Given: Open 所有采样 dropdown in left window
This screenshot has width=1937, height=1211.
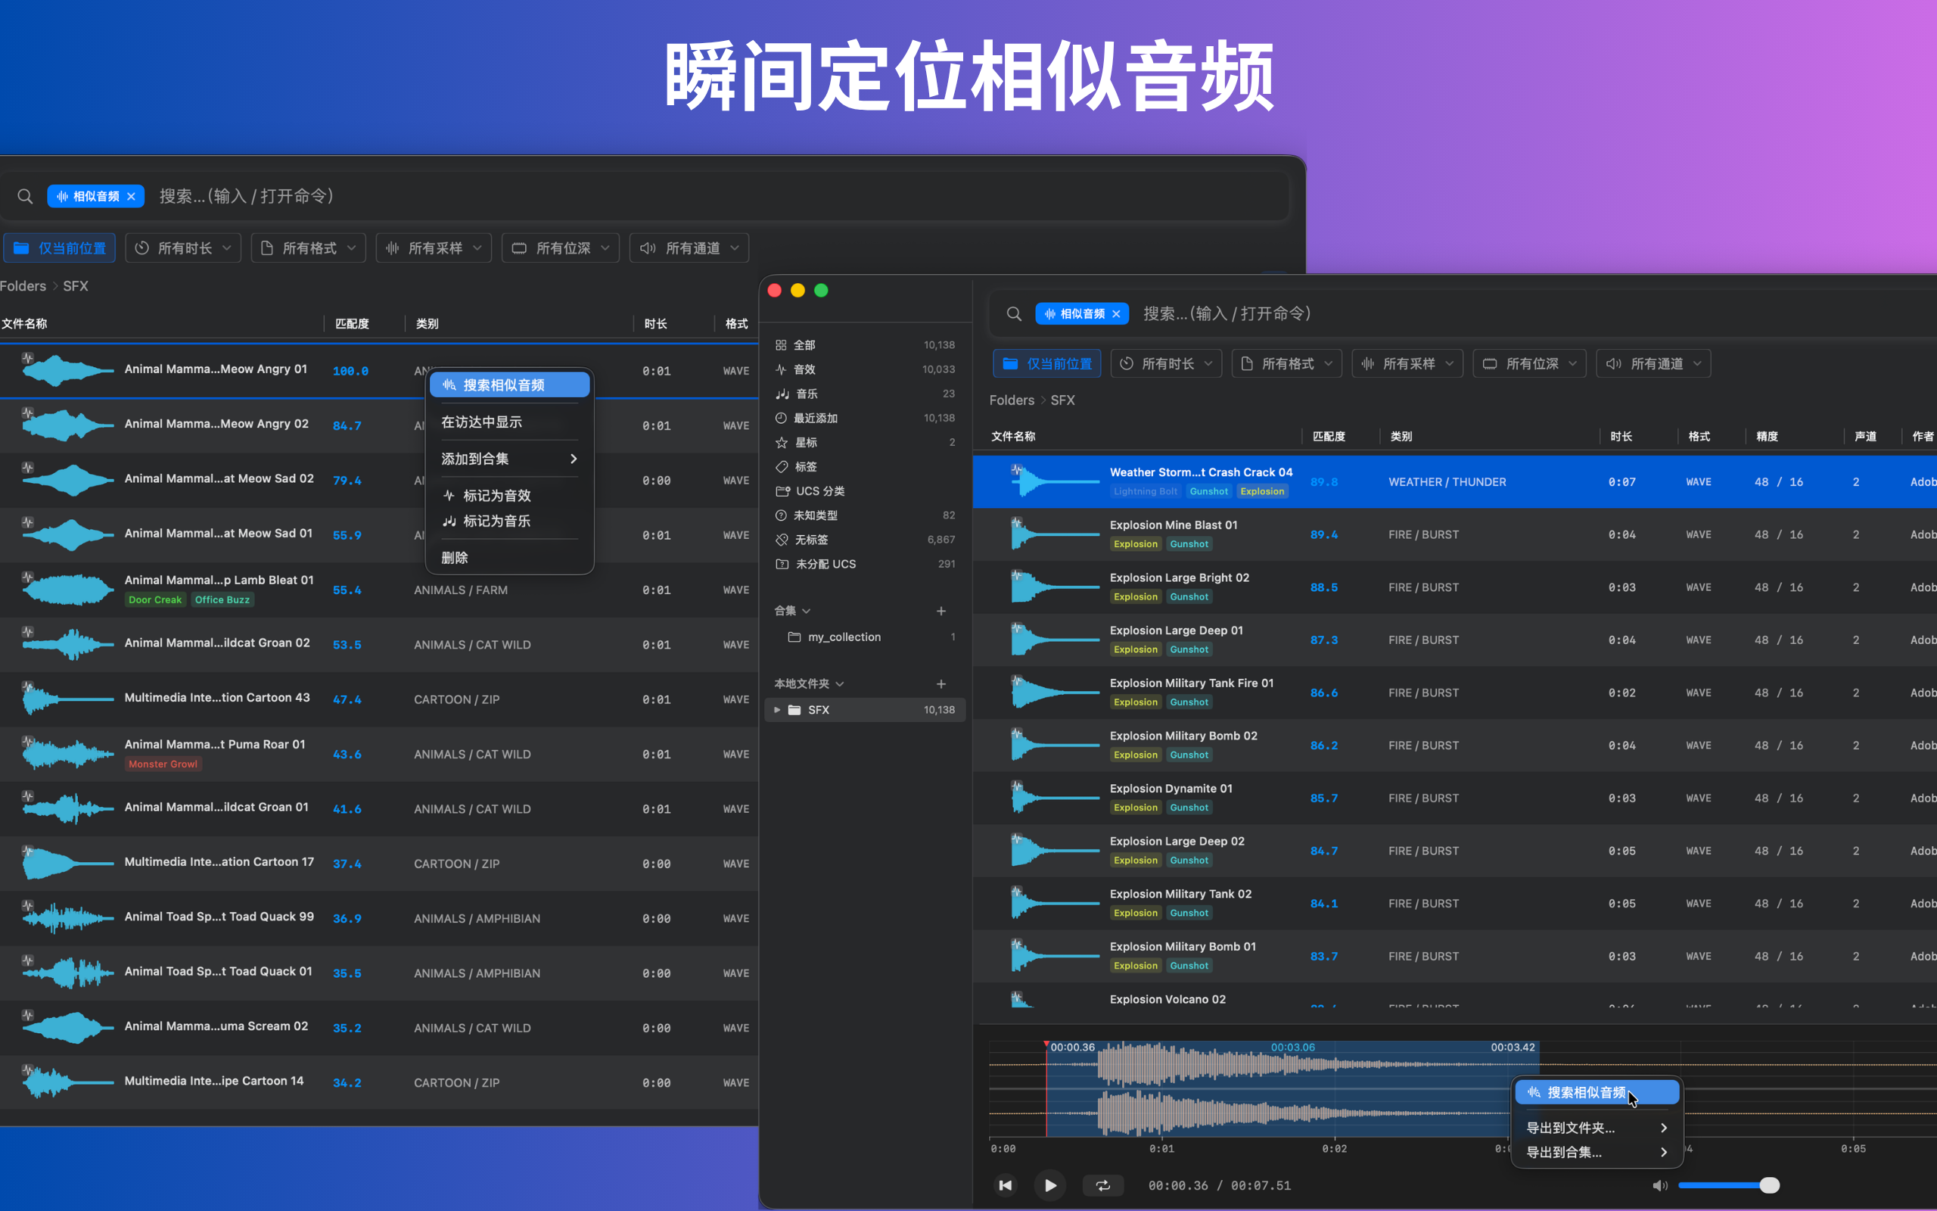Looking at the screenshot, I should coord(434,248).
